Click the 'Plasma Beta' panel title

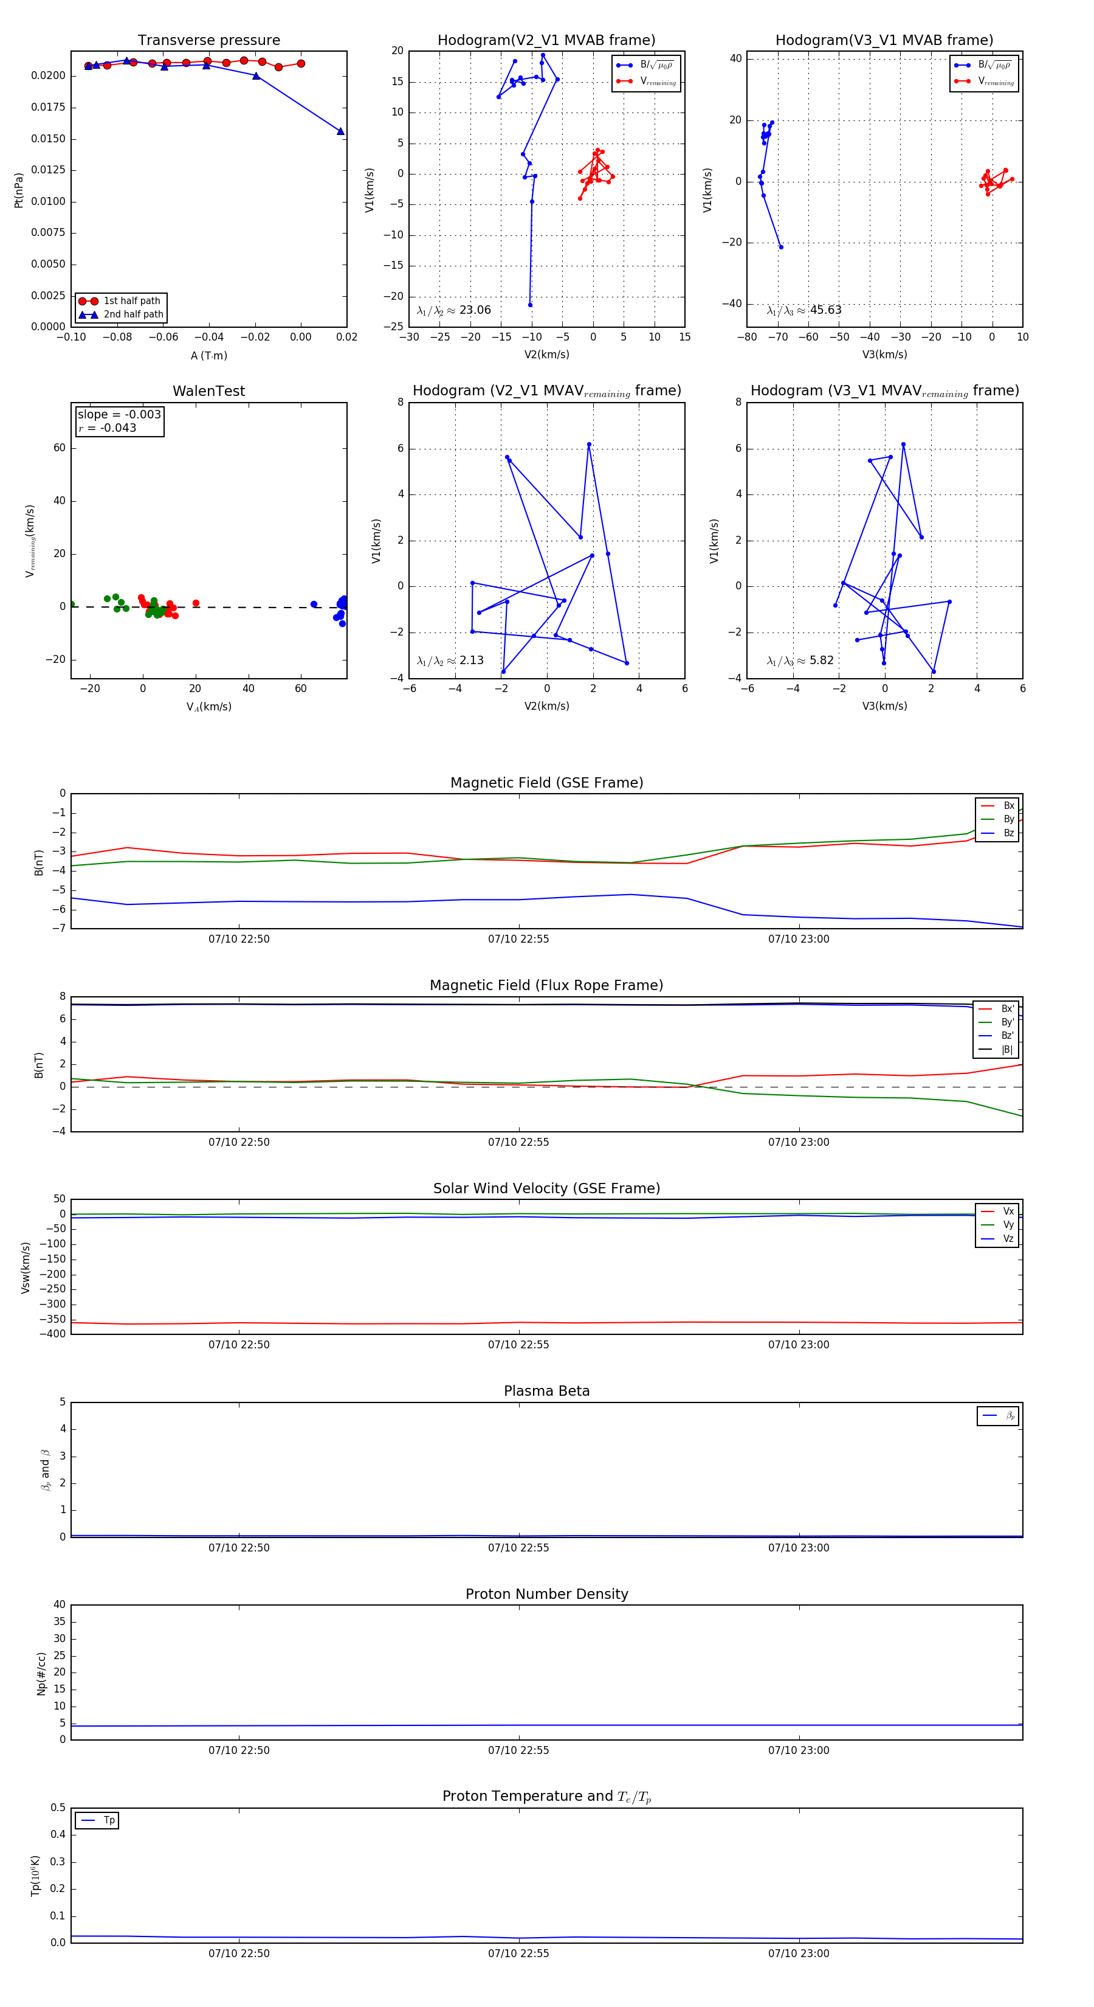point(546,1391)
